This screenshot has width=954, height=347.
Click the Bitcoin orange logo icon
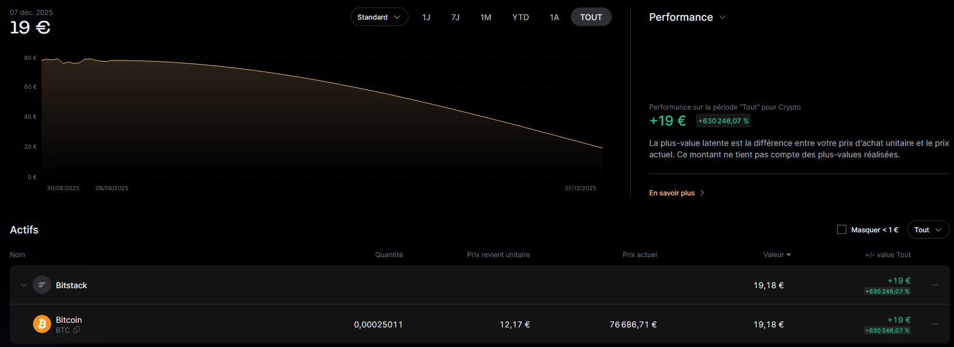[x=42, y=325]
